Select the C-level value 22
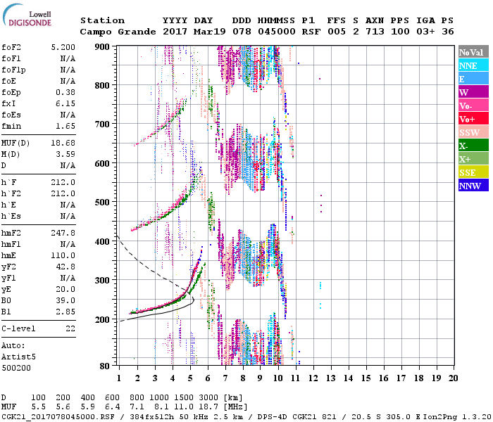Screen dimensions: 493x422 [70, 328]
